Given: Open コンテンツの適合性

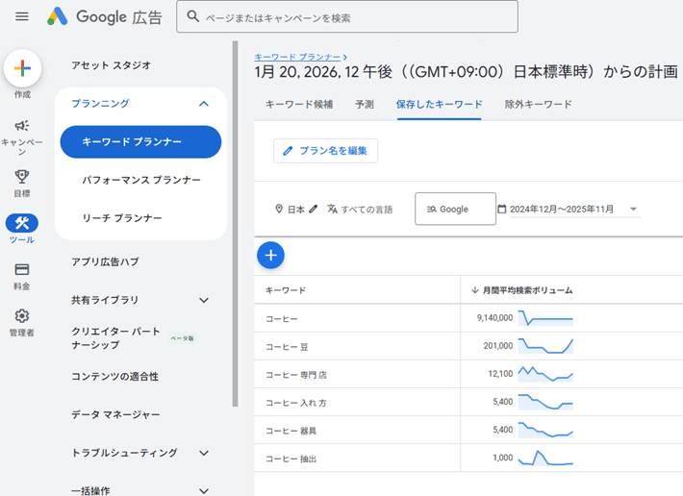Looking at the screenshot, I should [114, 377].
